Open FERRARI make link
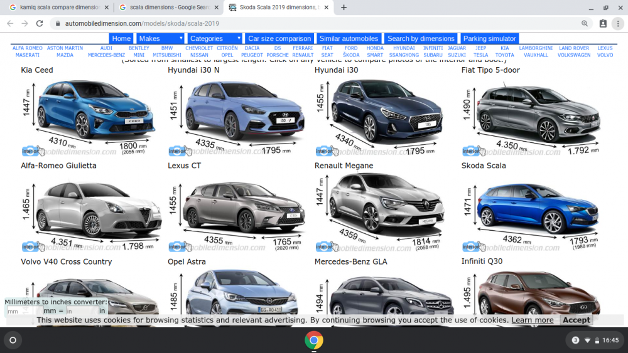The height and width of the screenshot is (353, 628). click(303, 48)
